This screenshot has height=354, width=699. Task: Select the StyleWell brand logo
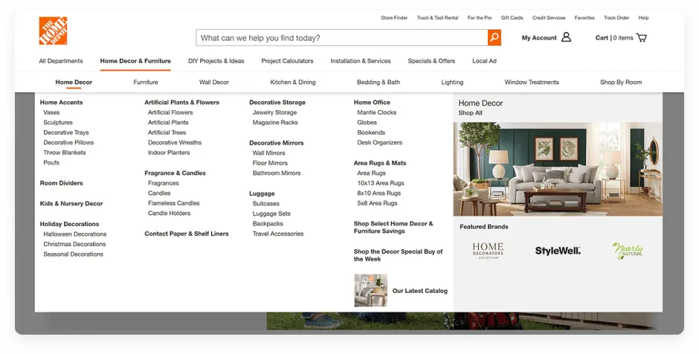tap(558, 251)
